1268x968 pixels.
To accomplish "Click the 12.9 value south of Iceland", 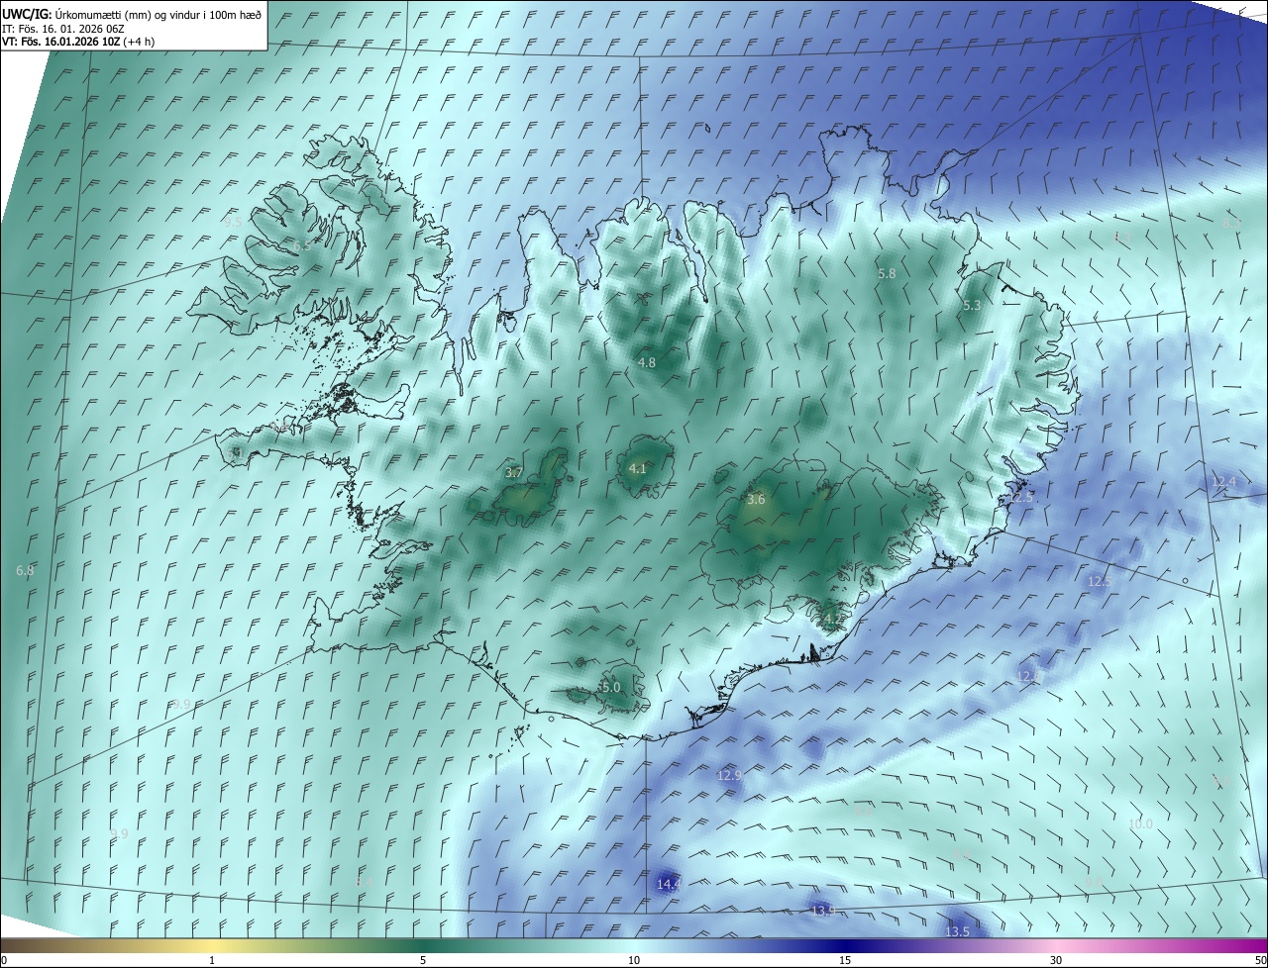I will [729, 776].
